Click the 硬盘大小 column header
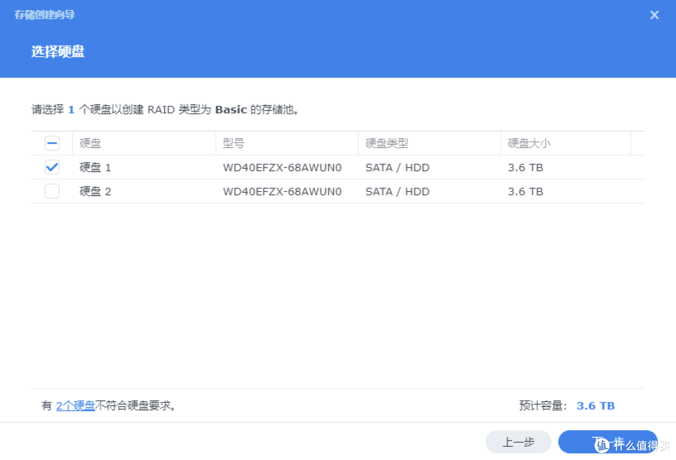 (x=529, y=144)
